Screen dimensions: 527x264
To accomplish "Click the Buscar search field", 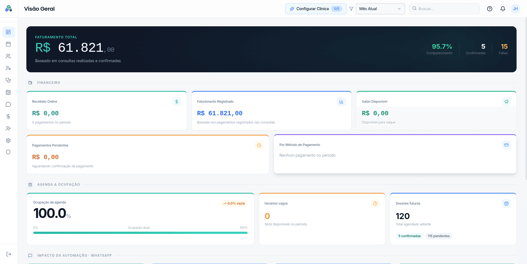I will click(444, 8).
